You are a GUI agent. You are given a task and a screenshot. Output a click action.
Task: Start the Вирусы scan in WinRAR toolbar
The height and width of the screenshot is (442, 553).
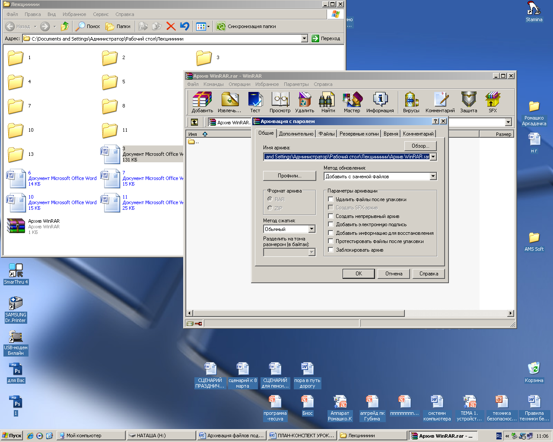(x=411, y=102)
